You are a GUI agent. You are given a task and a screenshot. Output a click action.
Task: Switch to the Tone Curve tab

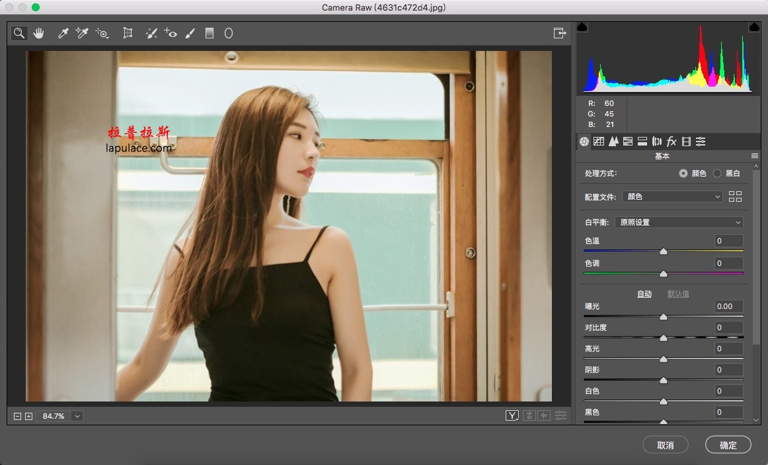[x=599, y=142]
